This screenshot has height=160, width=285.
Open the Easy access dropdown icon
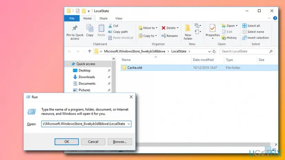click(198, 32)
